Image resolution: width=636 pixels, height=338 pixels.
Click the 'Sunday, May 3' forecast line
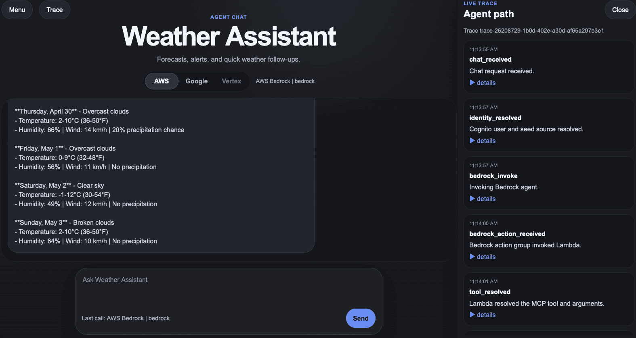(64, 222)
